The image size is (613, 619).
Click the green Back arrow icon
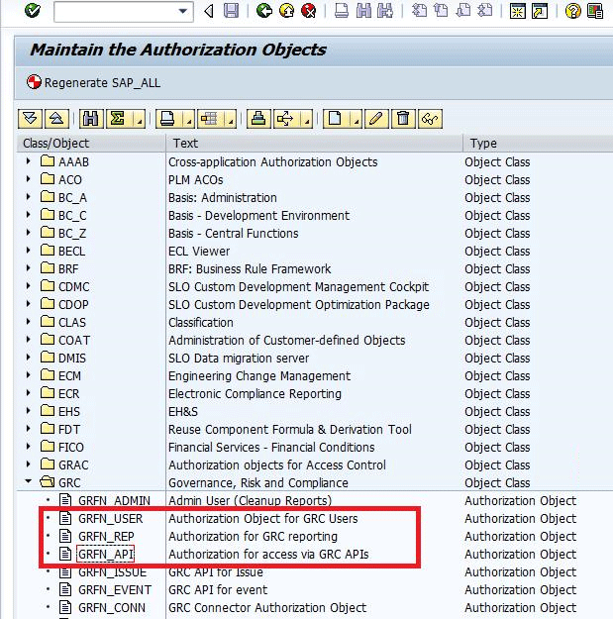tap(264, 11)
